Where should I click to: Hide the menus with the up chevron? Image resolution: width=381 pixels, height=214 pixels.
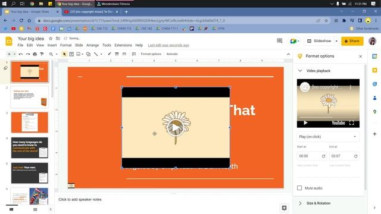pyautogui.click(x=288, y=54)
